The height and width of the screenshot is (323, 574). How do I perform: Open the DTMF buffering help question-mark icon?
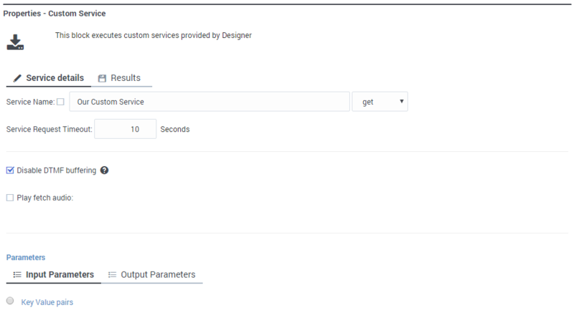[x=104, y=170]
